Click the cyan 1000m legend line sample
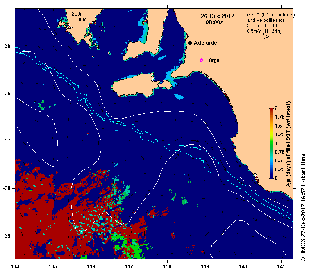This screenshot has width=309, height=273. point(78,23)
